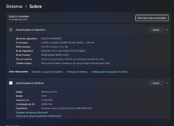
Task: Click the Sobre page title
Action: (35, 6)
